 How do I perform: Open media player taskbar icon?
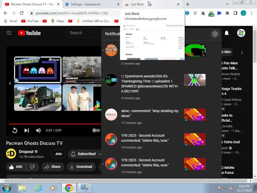click(53, 188)
